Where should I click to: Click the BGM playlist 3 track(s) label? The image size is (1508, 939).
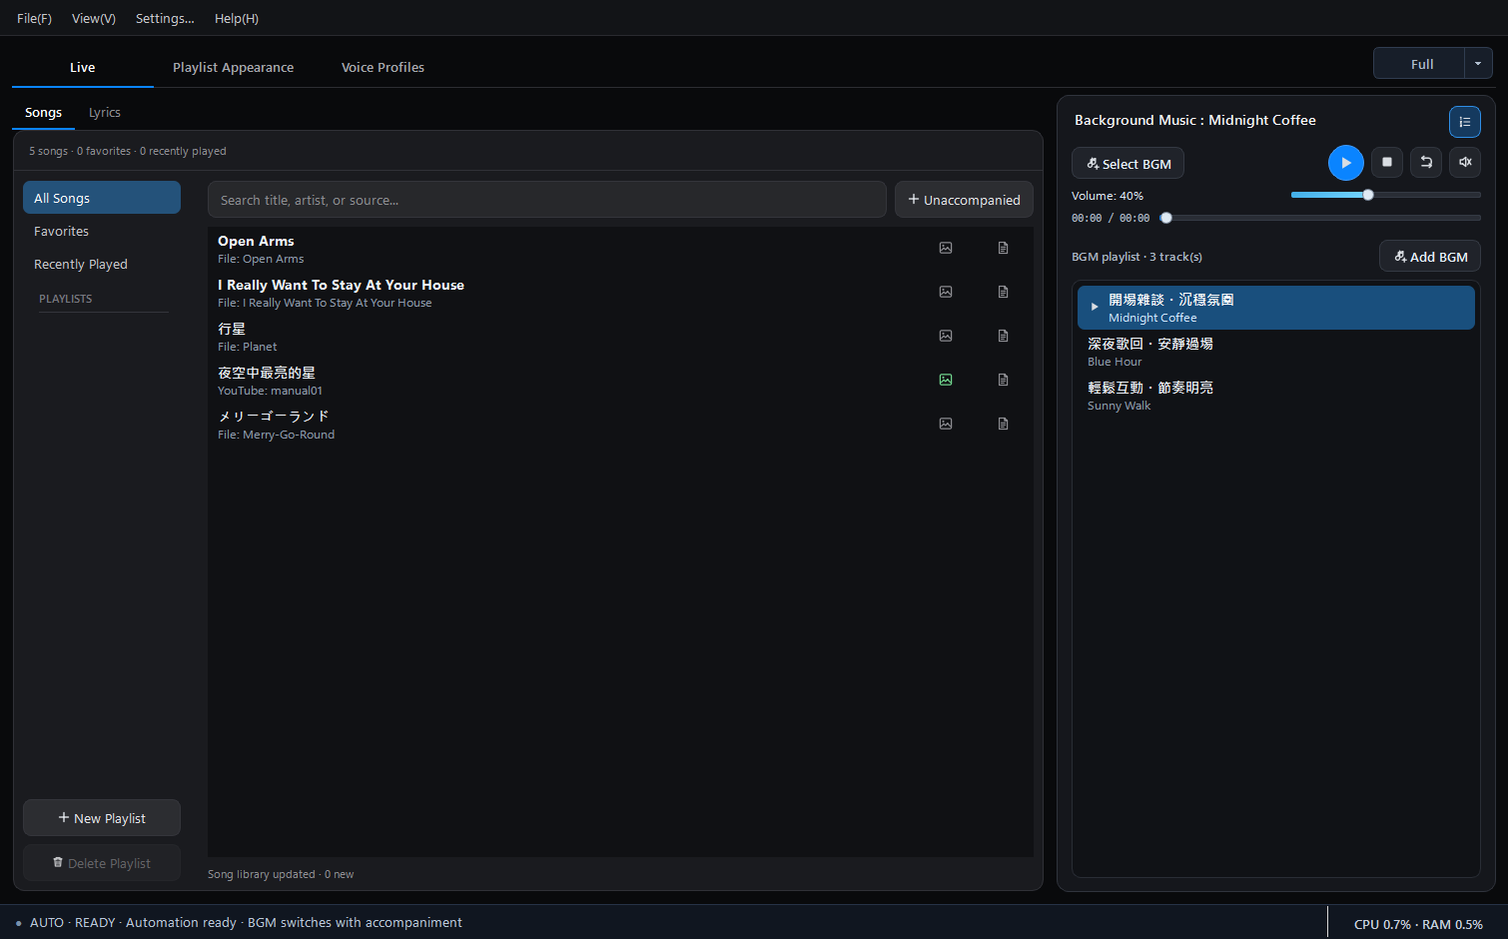click(1136, 257)
